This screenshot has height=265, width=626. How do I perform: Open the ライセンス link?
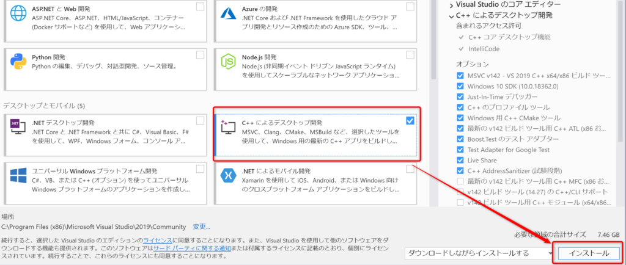158,241
